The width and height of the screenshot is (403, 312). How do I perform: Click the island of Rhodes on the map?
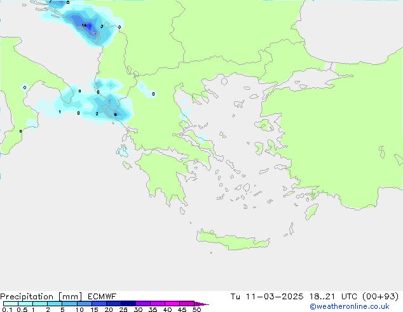[x=311, y=211]
